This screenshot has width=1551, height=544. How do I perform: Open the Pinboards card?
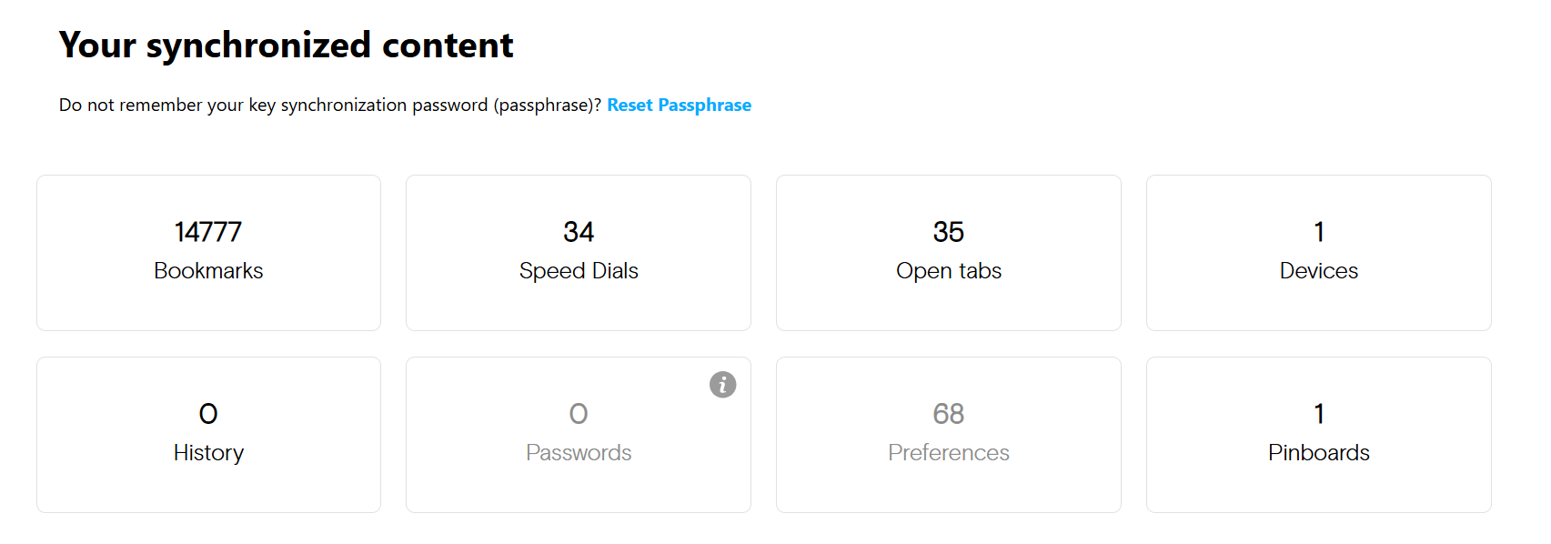pos(1319,435)
